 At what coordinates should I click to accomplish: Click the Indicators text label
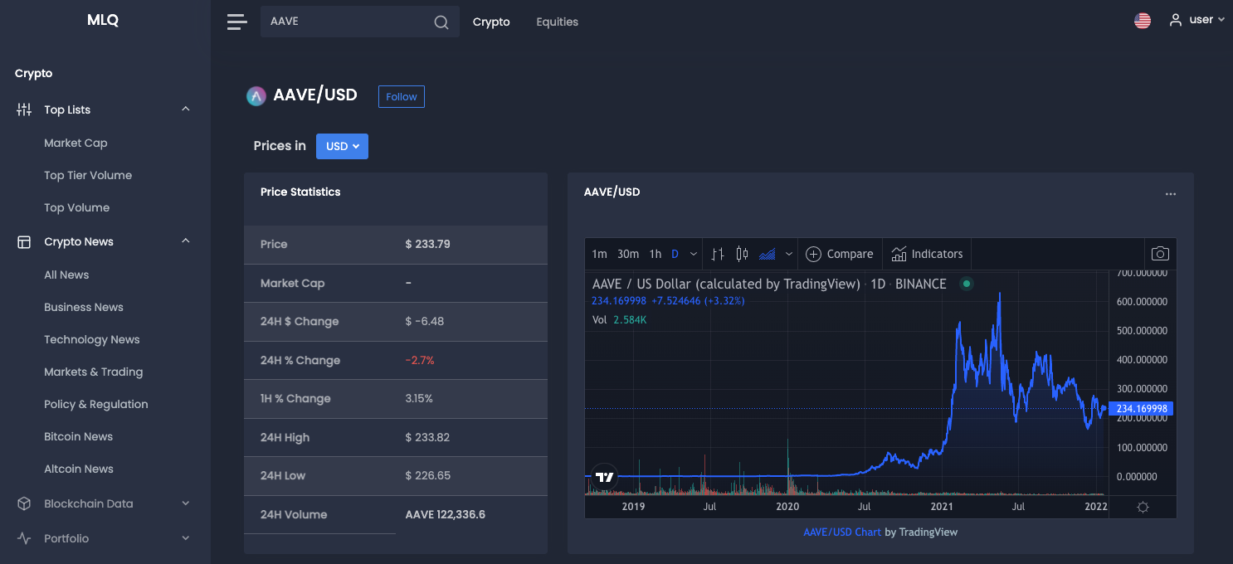click(x=937, y=254)
